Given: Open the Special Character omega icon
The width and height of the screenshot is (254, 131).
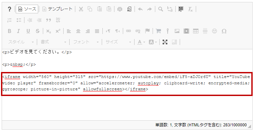Looking at the screenshot, I should [x=224, y=31].
